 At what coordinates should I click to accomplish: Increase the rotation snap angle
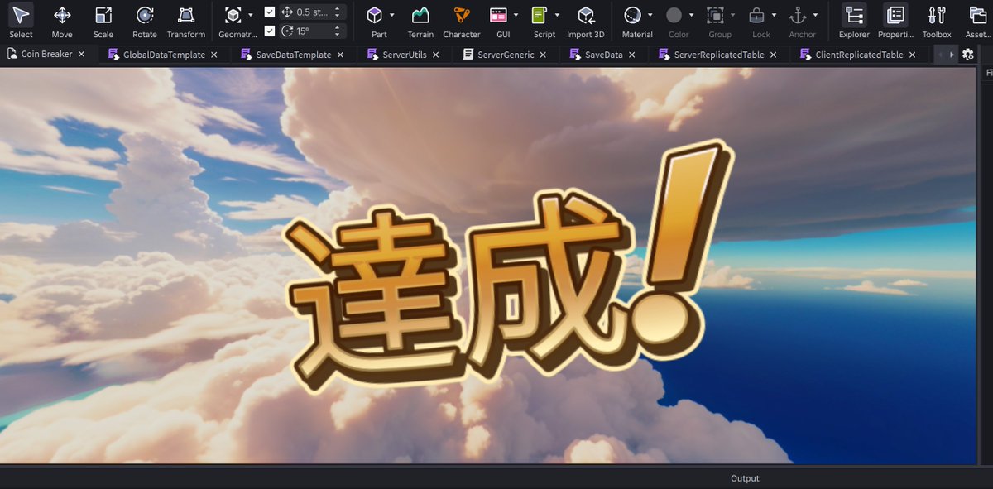(337, 27)
